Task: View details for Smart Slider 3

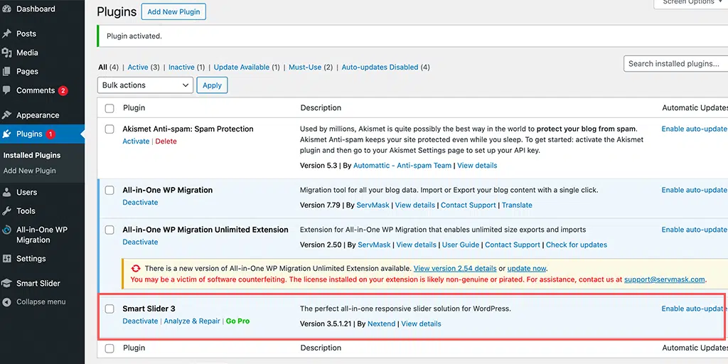Action: (421, 323)
